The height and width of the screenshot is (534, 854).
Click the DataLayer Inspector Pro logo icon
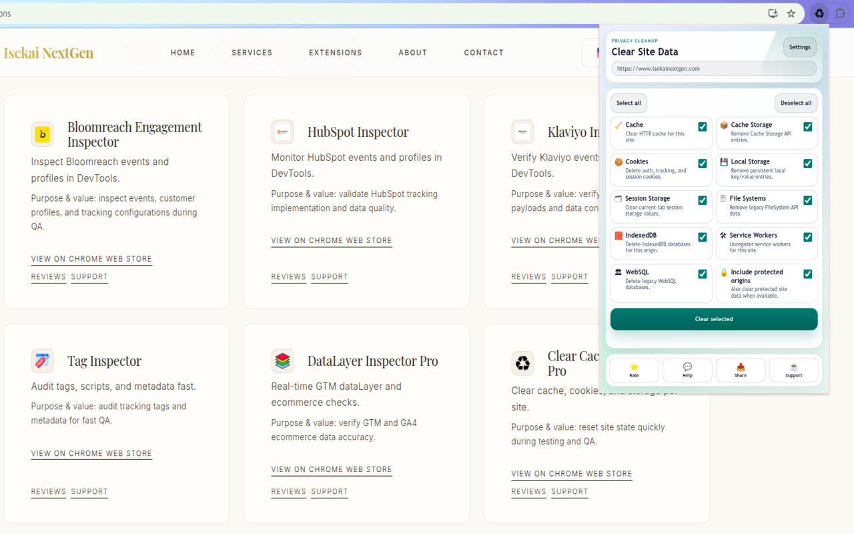283,361
